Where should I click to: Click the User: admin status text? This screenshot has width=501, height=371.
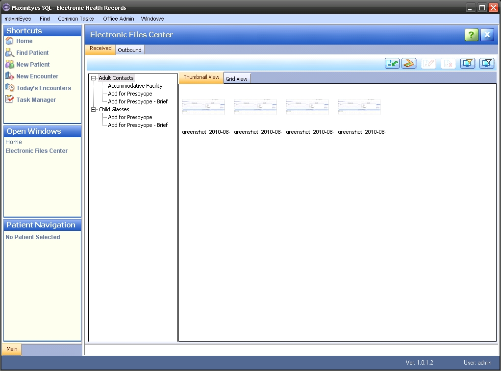(x=477, y=363)
